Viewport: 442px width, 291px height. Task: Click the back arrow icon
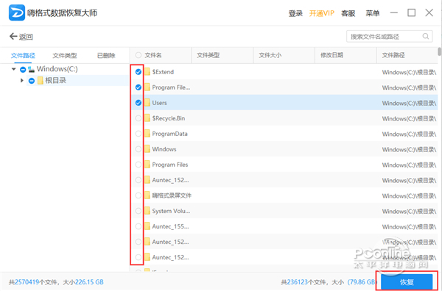tap(13, 36)
